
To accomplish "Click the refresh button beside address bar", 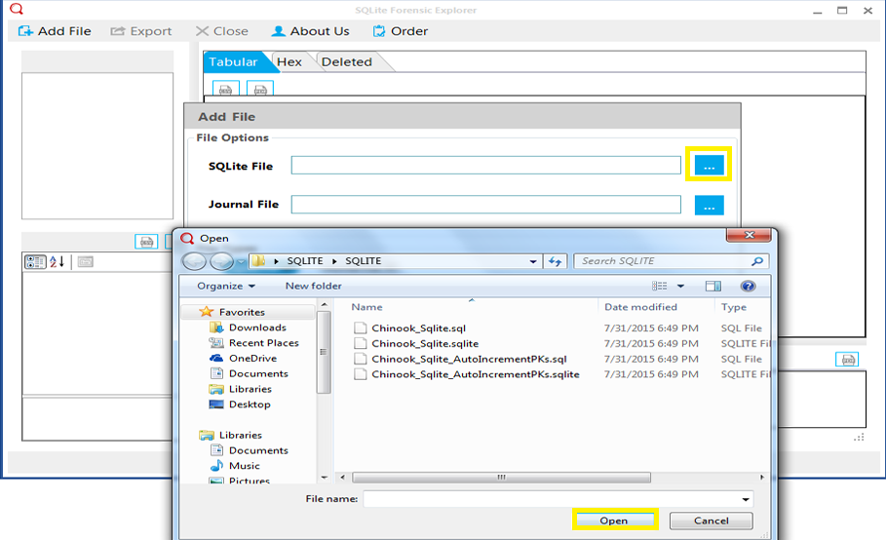I will tap(555, 261).
